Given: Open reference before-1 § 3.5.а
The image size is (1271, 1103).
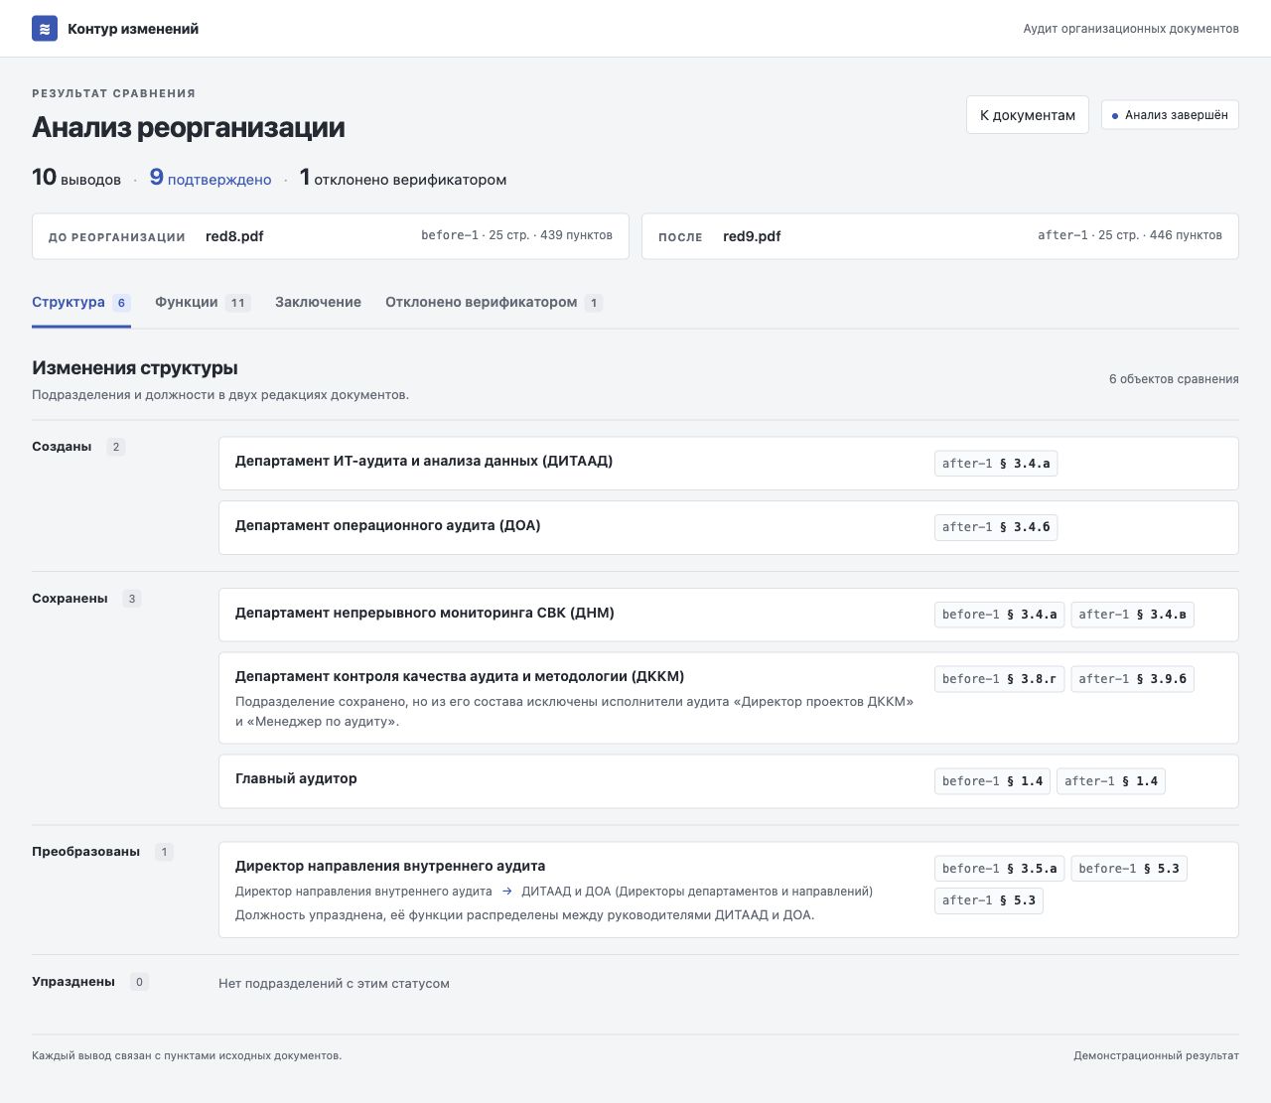Looking at the screenshot, I should [1000, 869].
